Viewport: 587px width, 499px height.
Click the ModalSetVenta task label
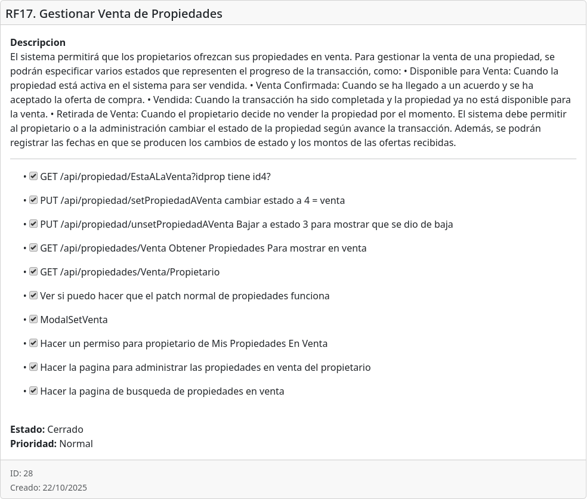pos(74,320)
